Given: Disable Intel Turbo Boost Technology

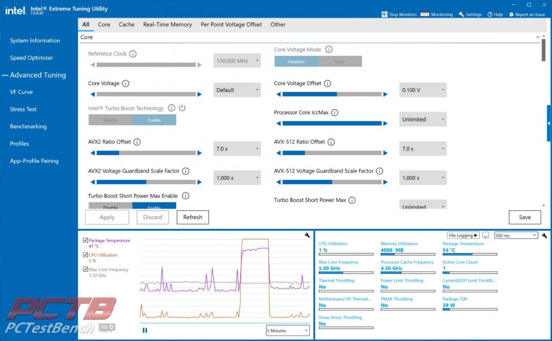Looking at the screenshot, I should (x=110, y=120).
